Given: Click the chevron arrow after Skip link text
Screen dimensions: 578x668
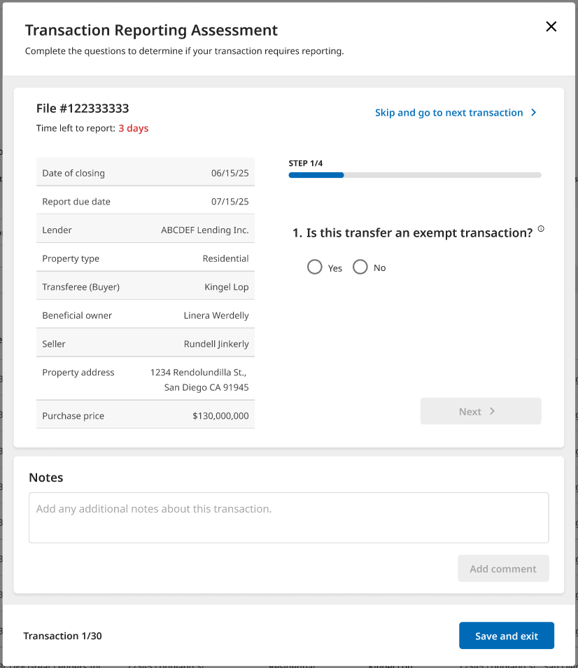Looking at the screenshot, I should pyautogui.click(x=534, y=113).
